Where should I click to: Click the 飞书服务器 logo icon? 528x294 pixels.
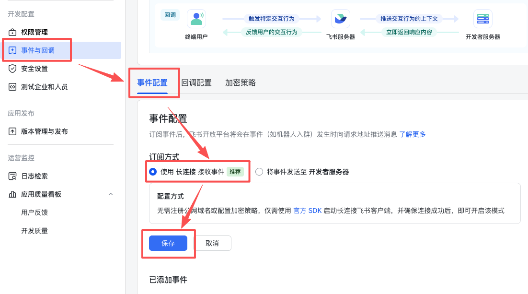click(340, 19)
